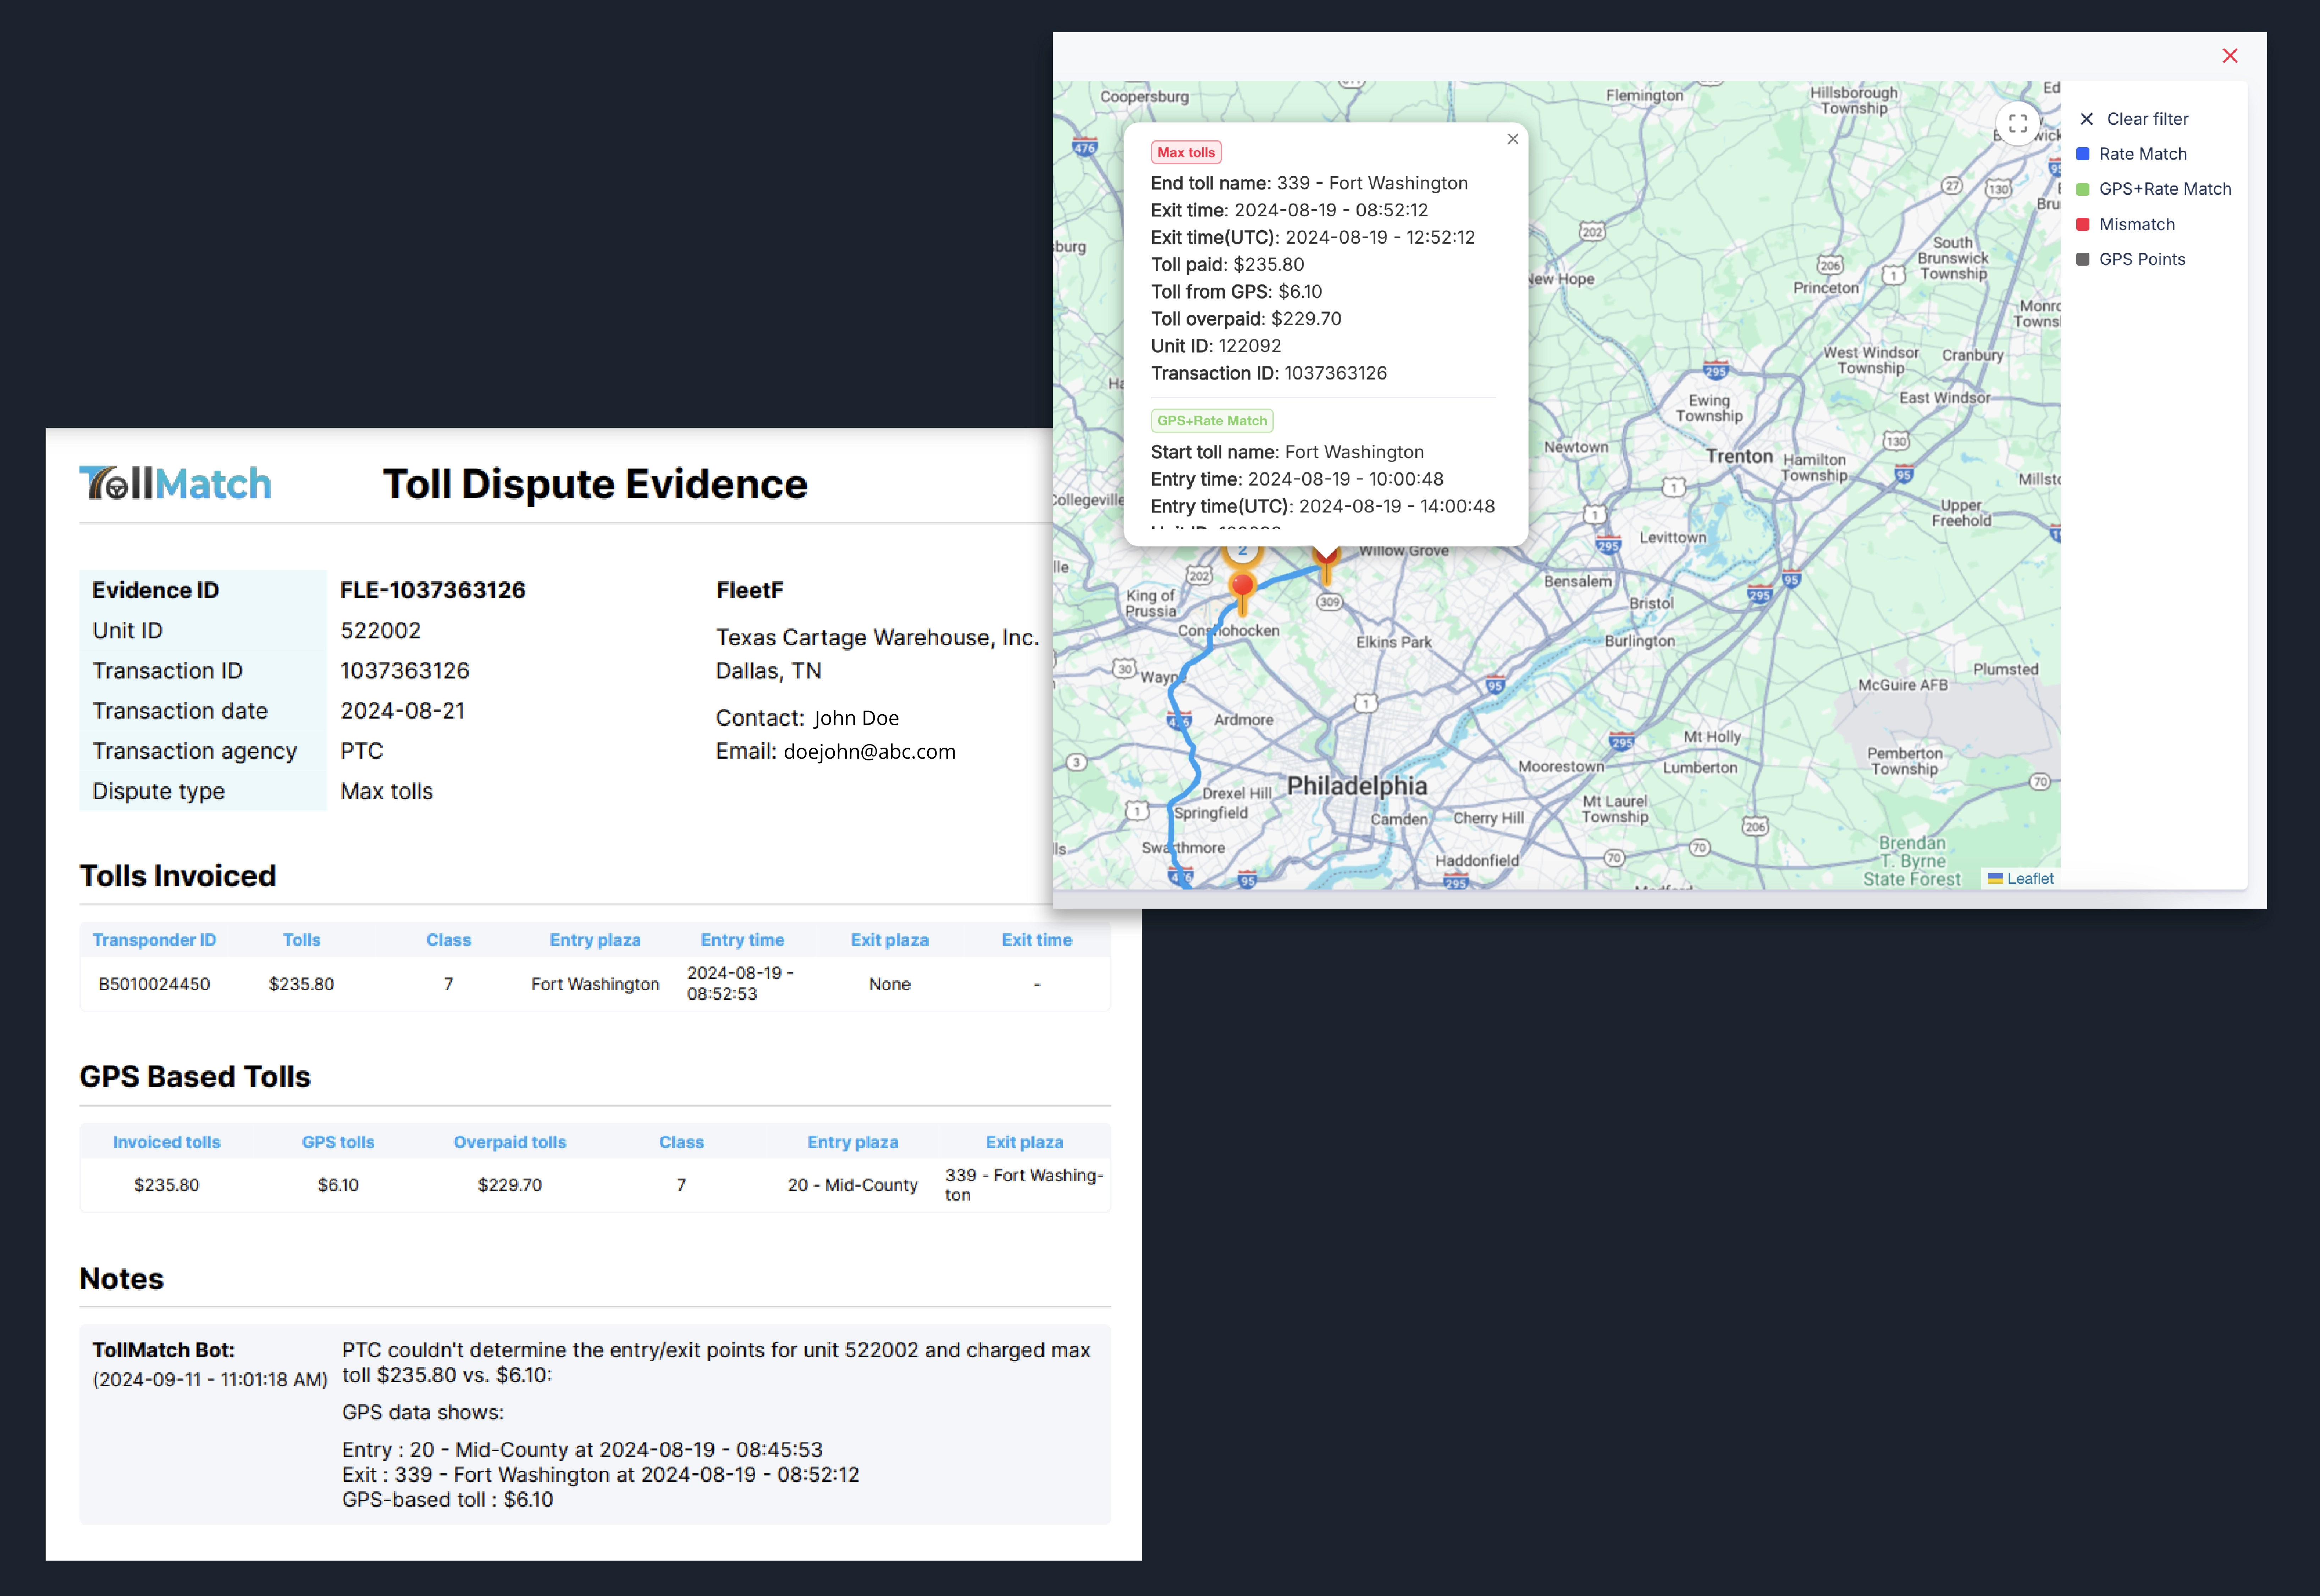2320x1596 pixels.
Task: Click the Entry time column header
Action: click(742, 940)
